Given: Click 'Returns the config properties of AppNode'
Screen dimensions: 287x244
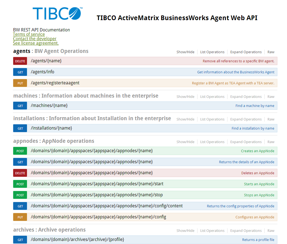Looking at the screenshot, I should [240, 206].
